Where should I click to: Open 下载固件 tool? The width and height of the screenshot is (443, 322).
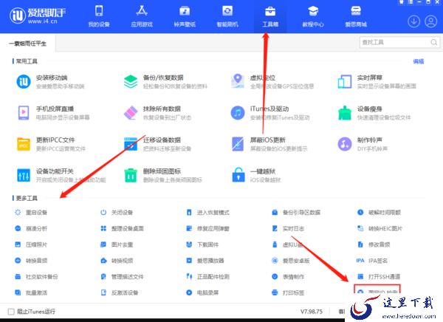[202, 244]
